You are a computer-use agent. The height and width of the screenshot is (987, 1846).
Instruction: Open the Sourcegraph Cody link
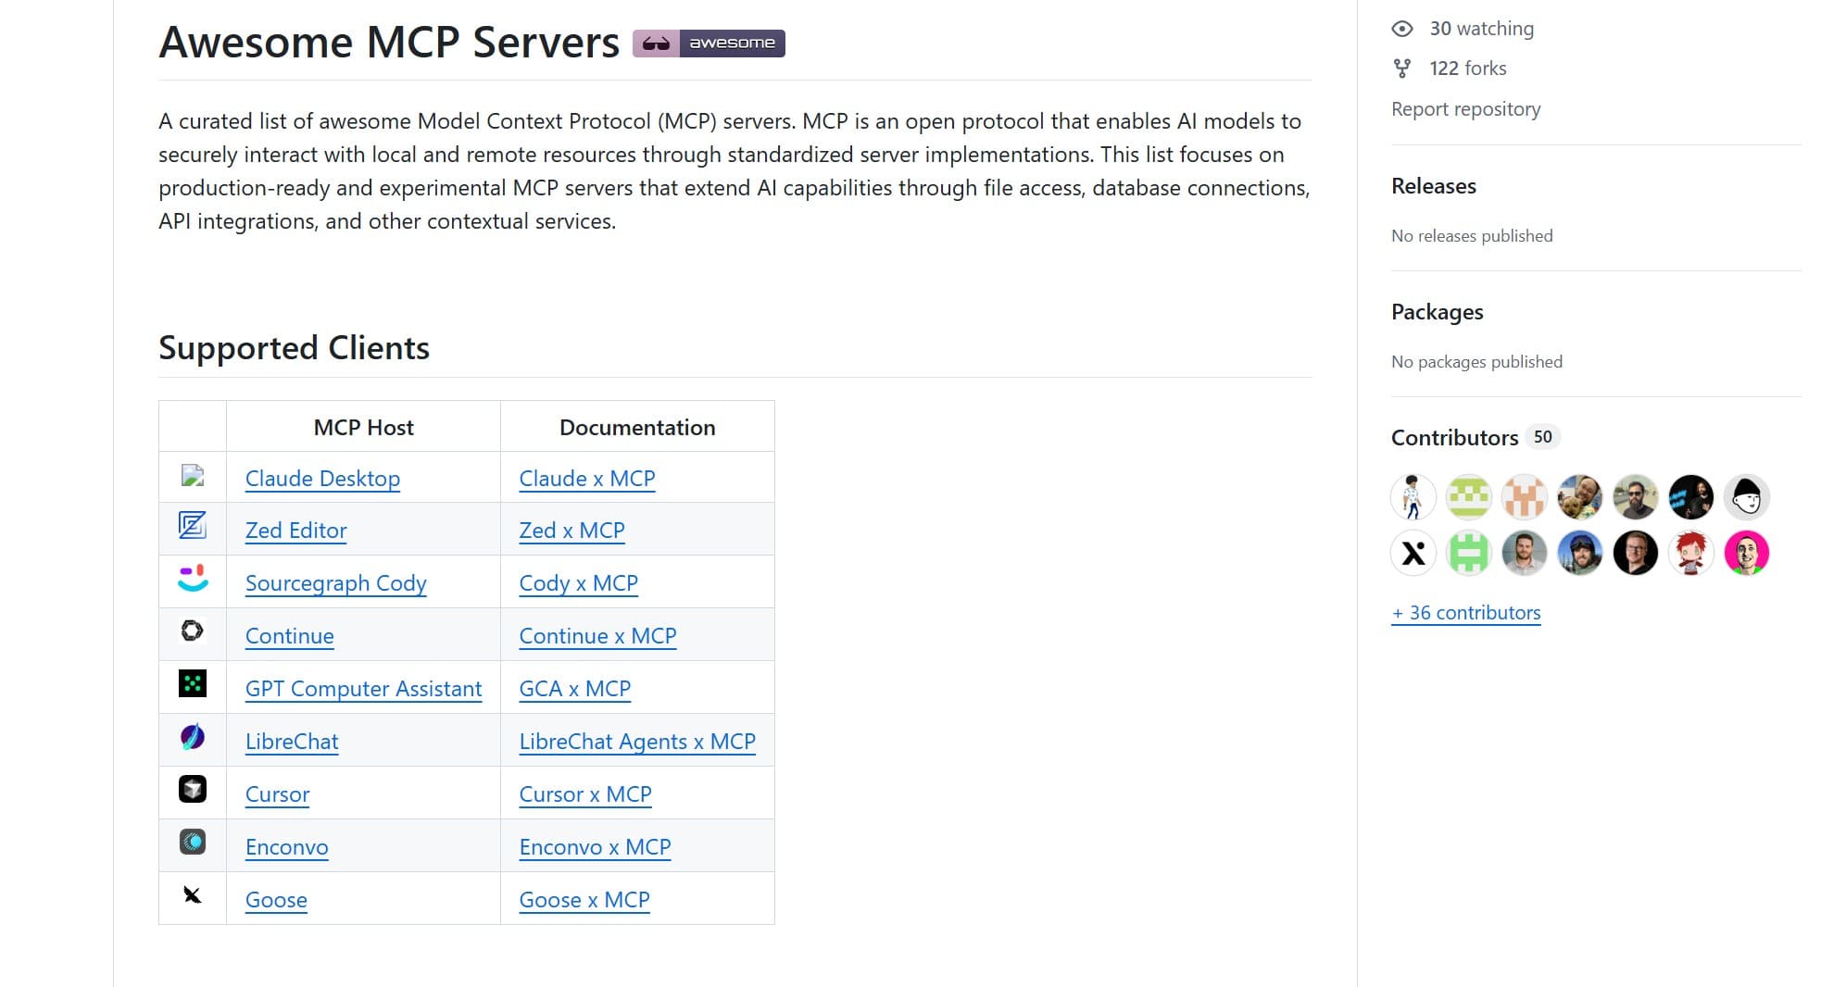coord(335,583)
